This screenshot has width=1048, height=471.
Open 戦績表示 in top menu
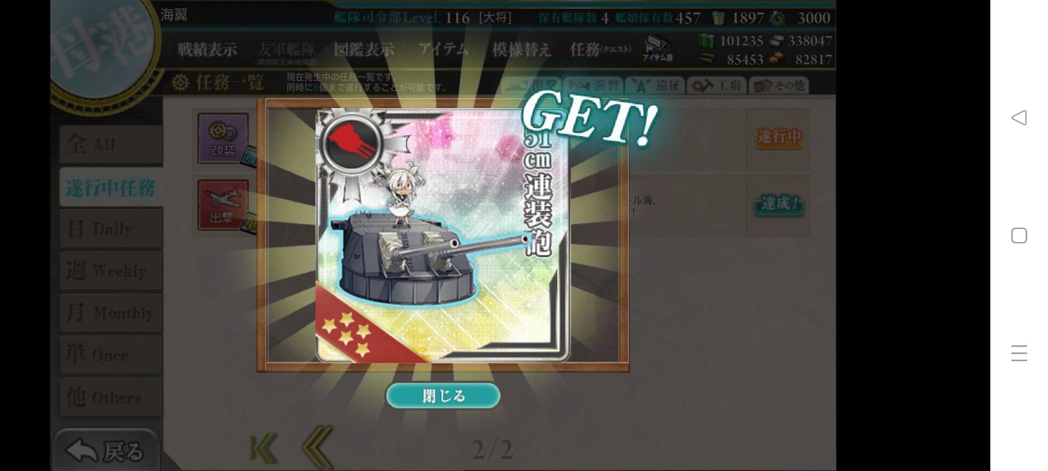click(207, 49)
